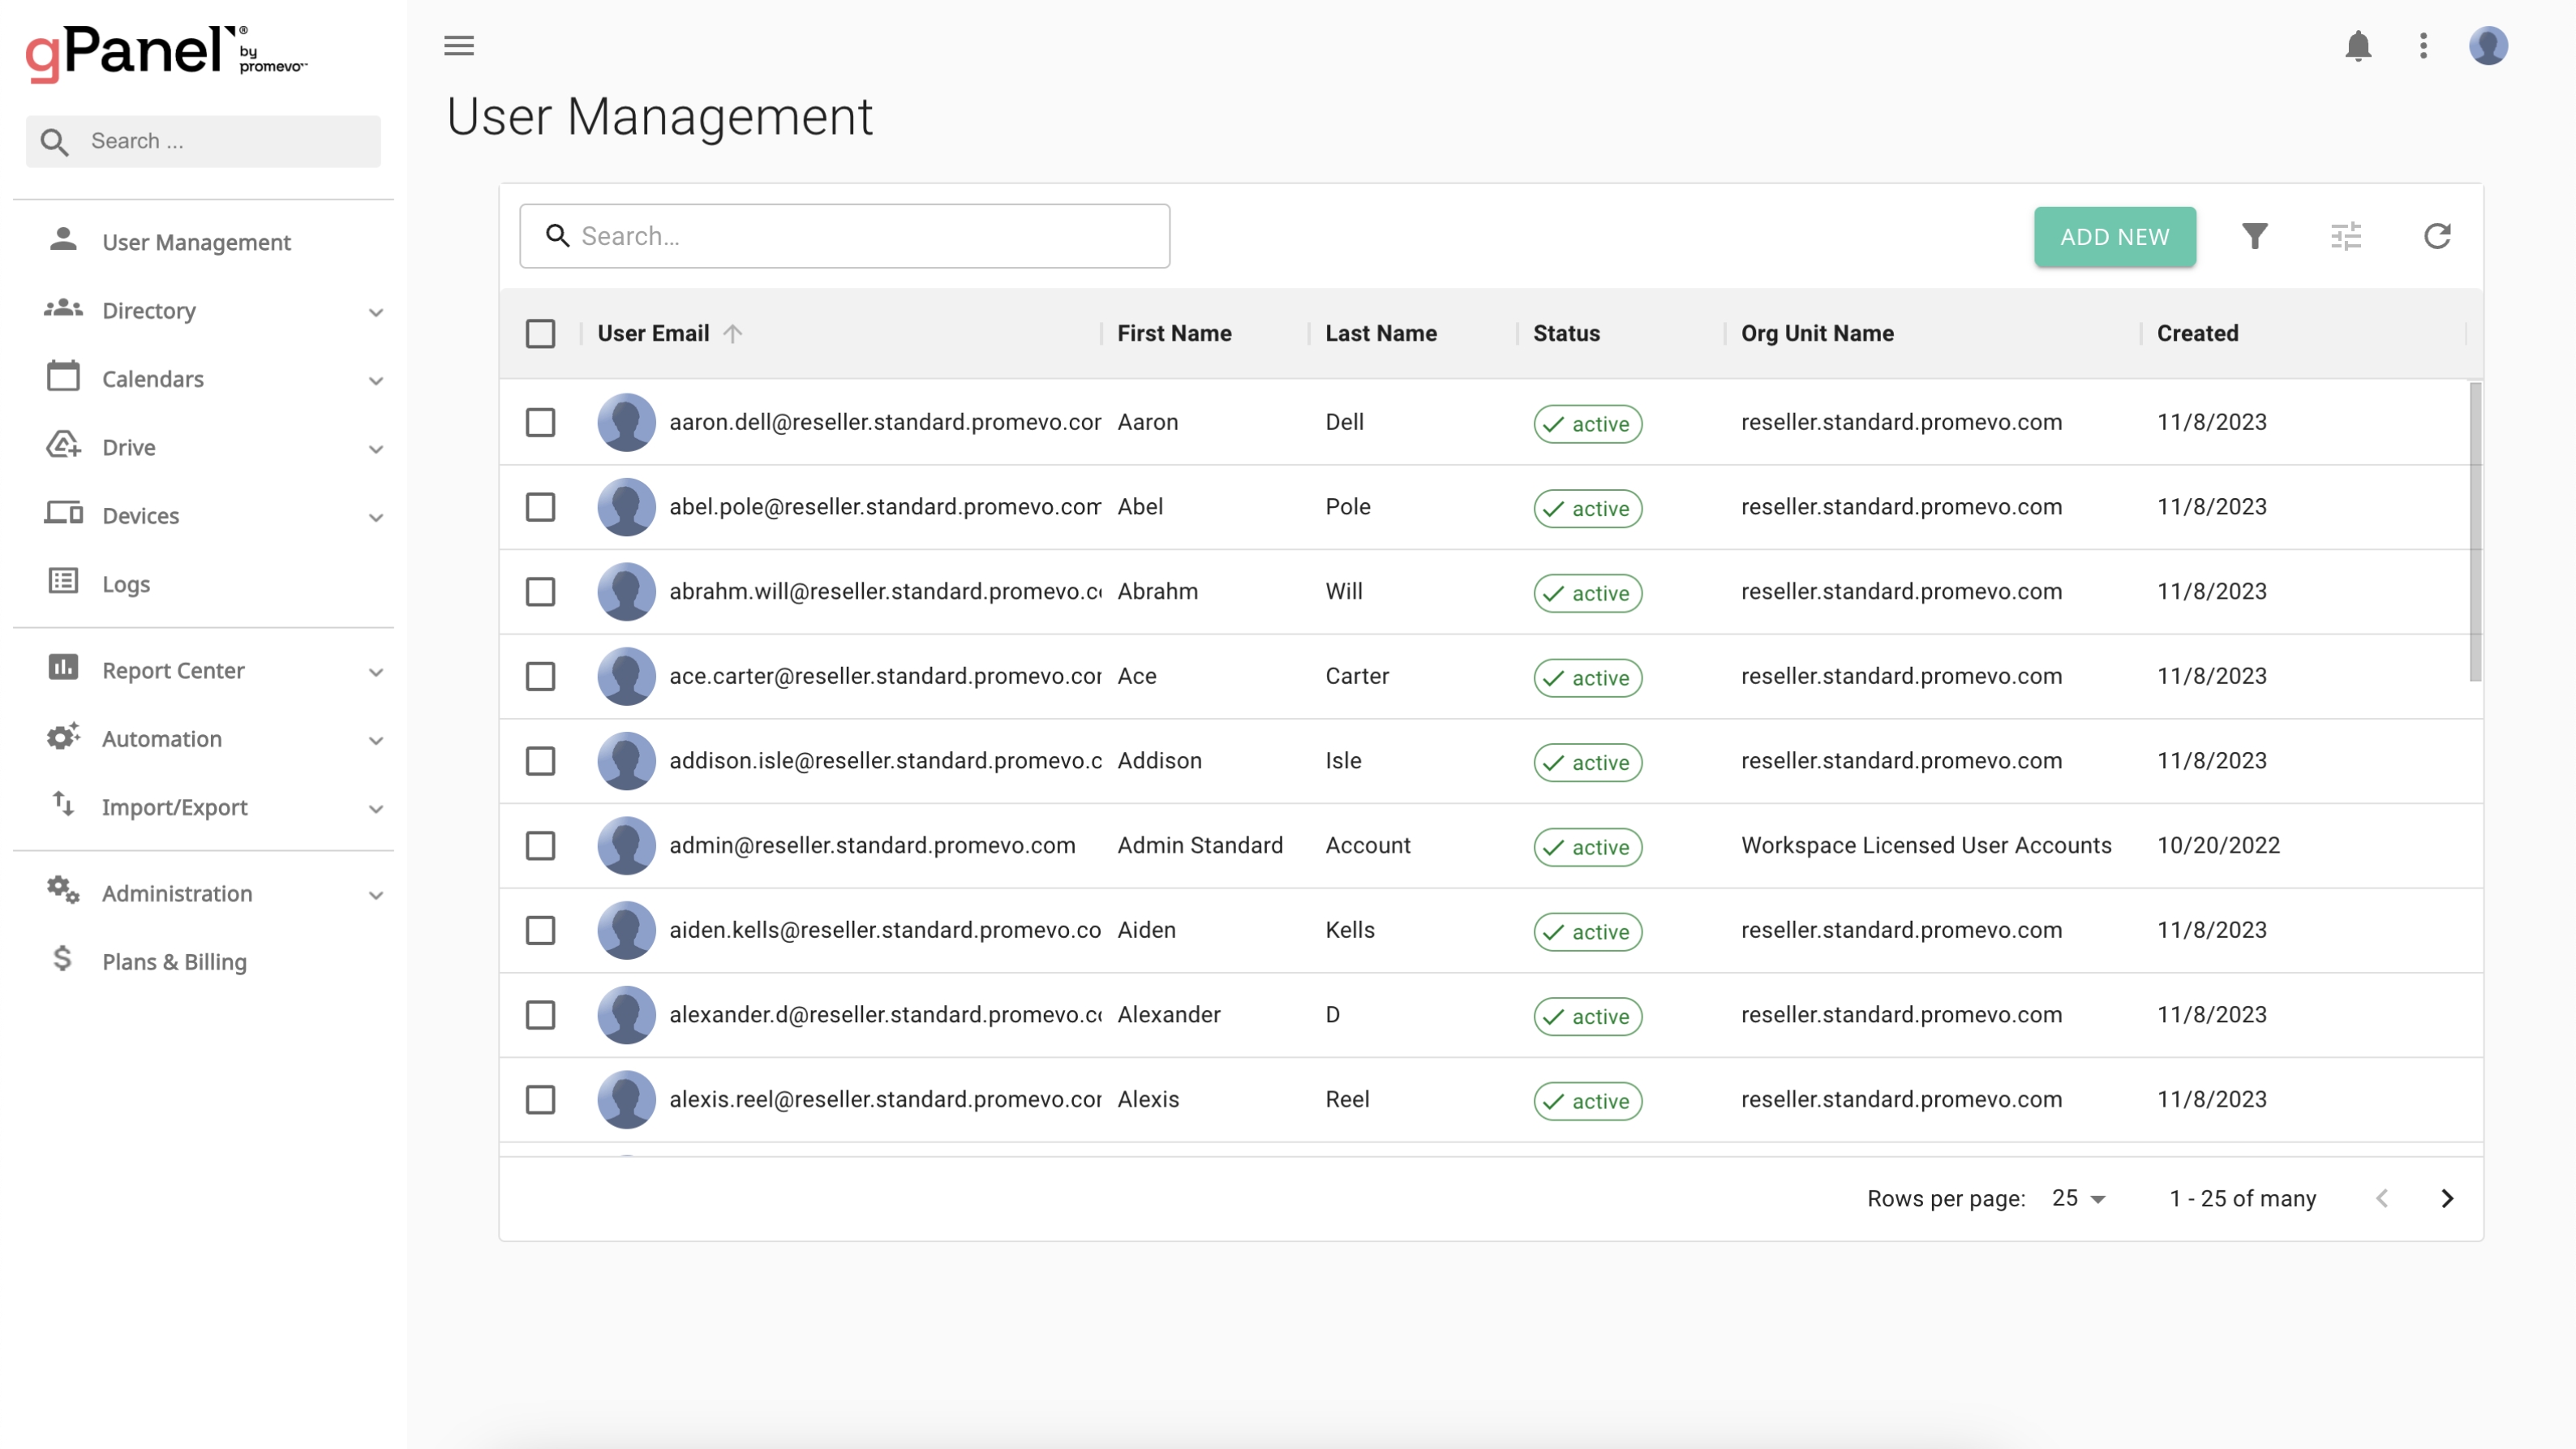
Task: Click the column settings sliders icon
Action: (2347, 236)
